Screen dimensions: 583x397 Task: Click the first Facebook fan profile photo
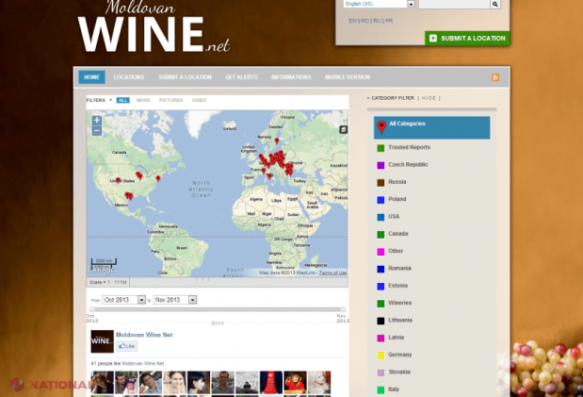[x=103, y=382]
